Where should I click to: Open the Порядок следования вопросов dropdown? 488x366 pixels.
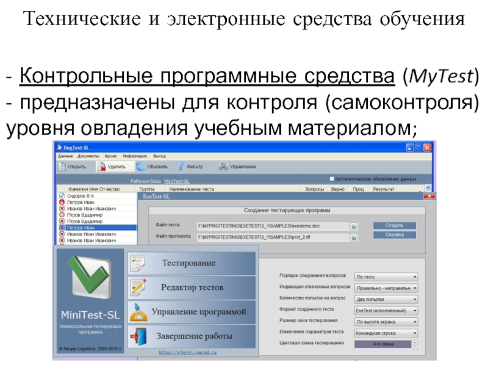pyautogui.click(x=386, y=277)
